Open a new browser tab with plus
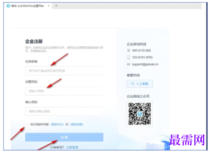 pos(56,6)
